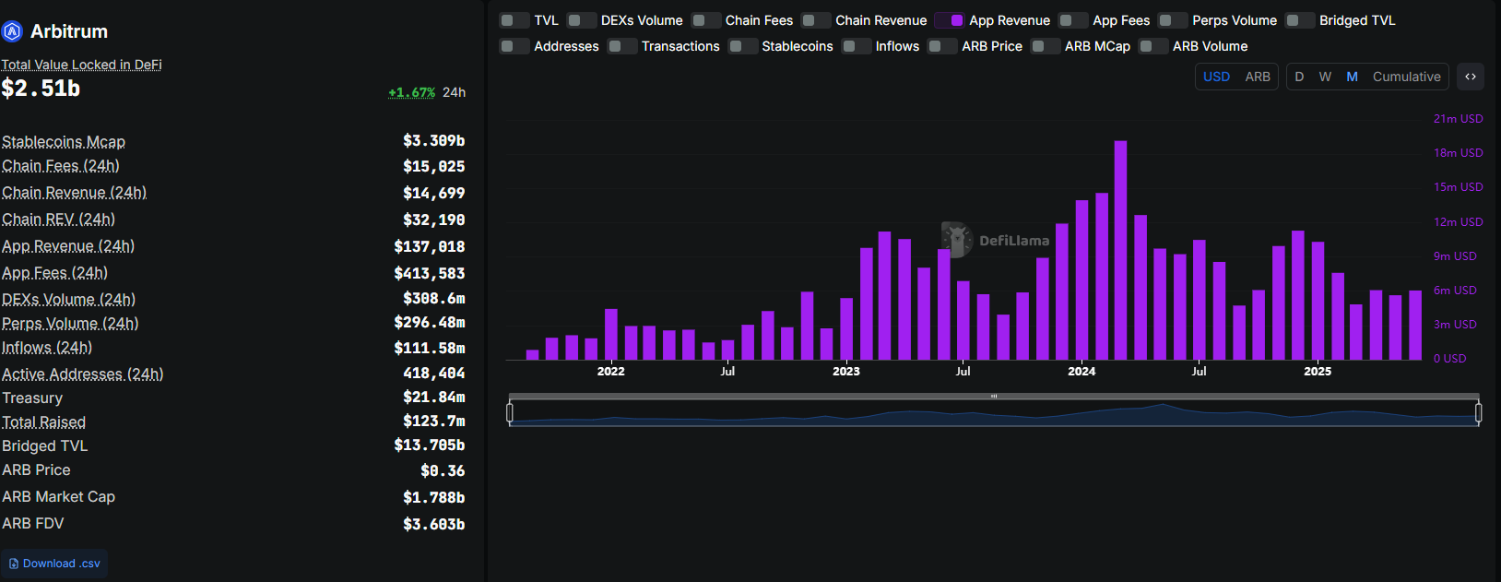
Task: Click the Perps Volume (24h) label
Action: click(x=70, y=324)
